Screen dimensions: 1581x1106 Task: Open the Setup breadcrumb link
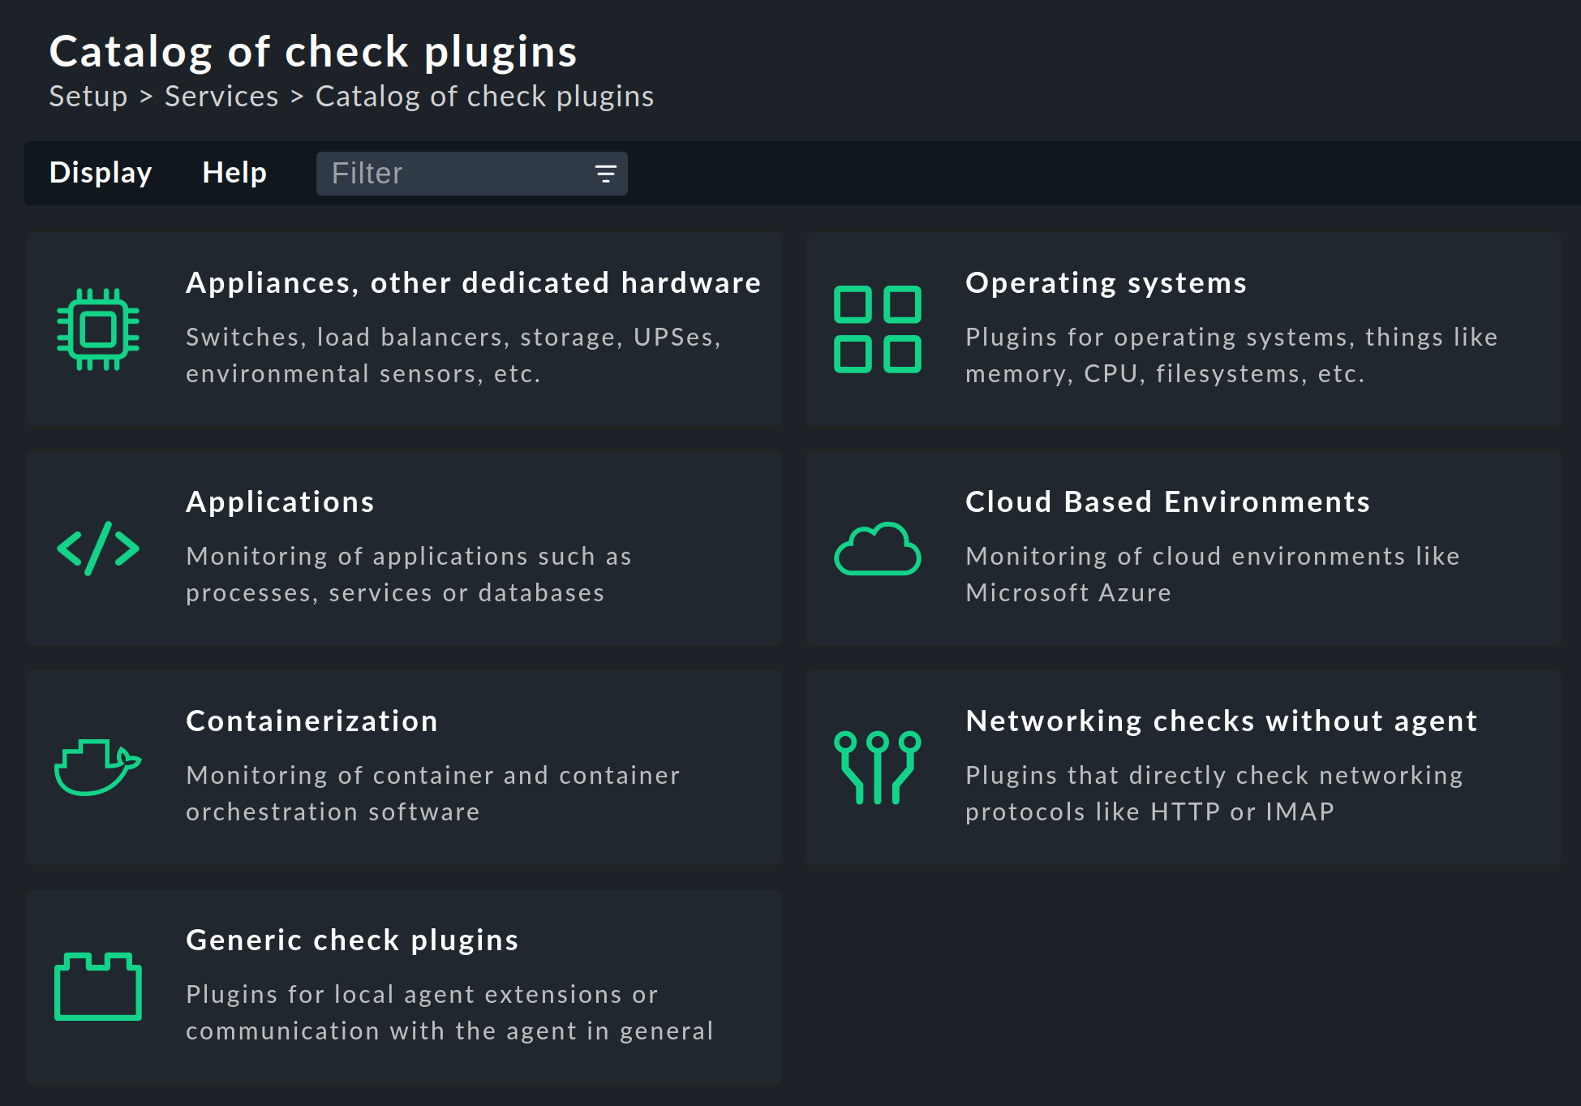coord(88,96)
